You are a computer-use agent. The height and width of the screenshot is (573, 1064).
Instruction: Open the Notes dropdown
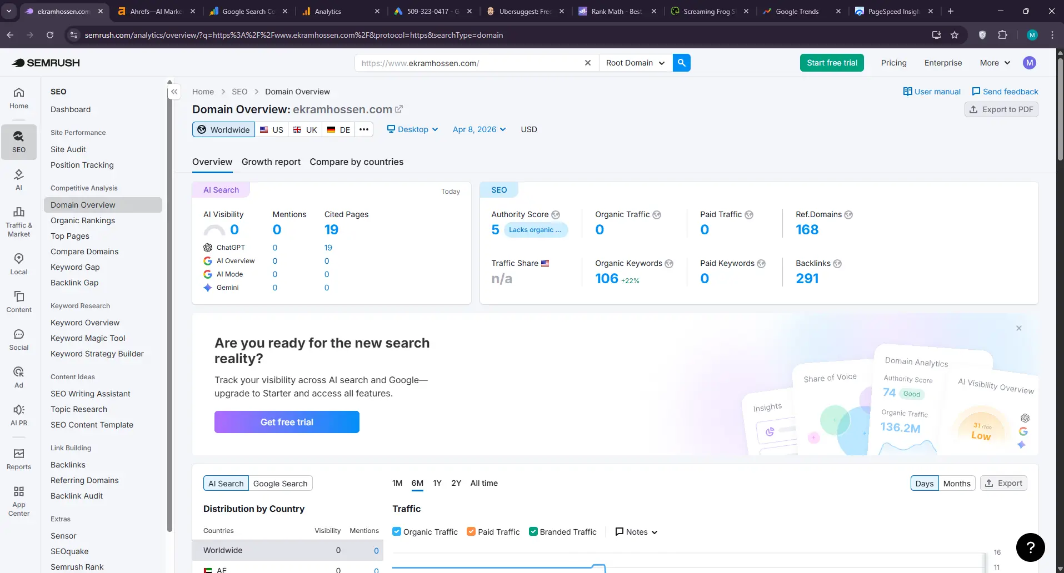tap(636, 531)
